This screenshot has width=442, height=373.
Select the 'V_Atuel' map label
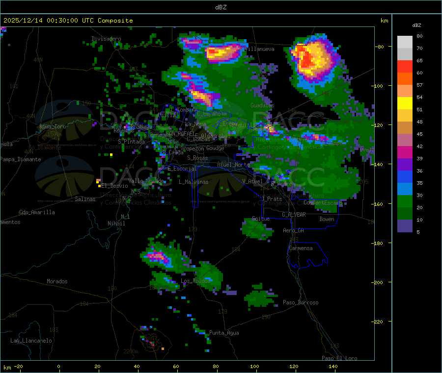coord(252,181)
